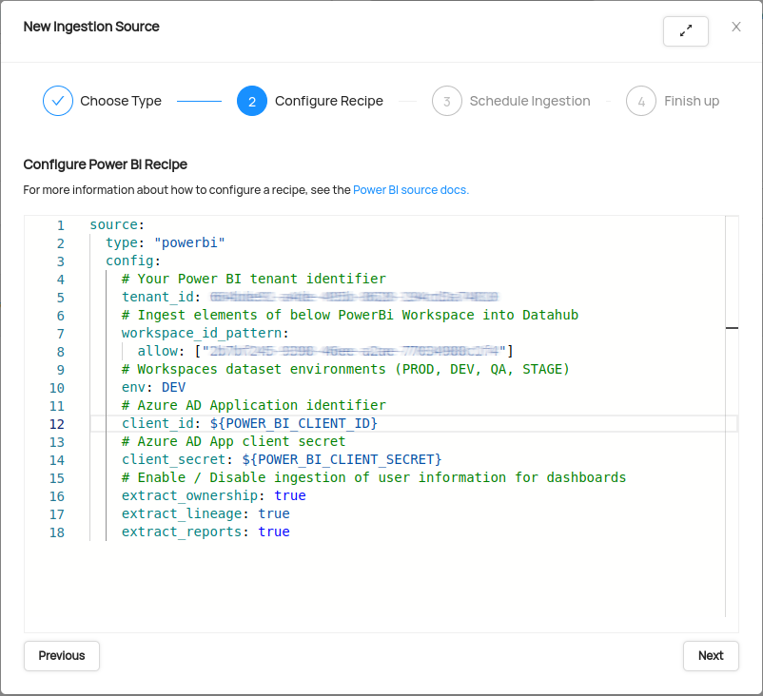Click the extract_lineage true value
Image resolution: width=763 pixels, height=696 pixels.
pos(274,513)
